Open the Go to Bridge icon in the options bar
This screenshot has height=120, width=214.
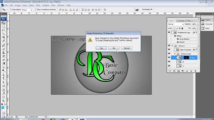coord(137,10)
